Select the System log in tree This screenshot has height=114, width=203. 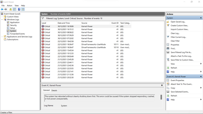click(13, 31)
